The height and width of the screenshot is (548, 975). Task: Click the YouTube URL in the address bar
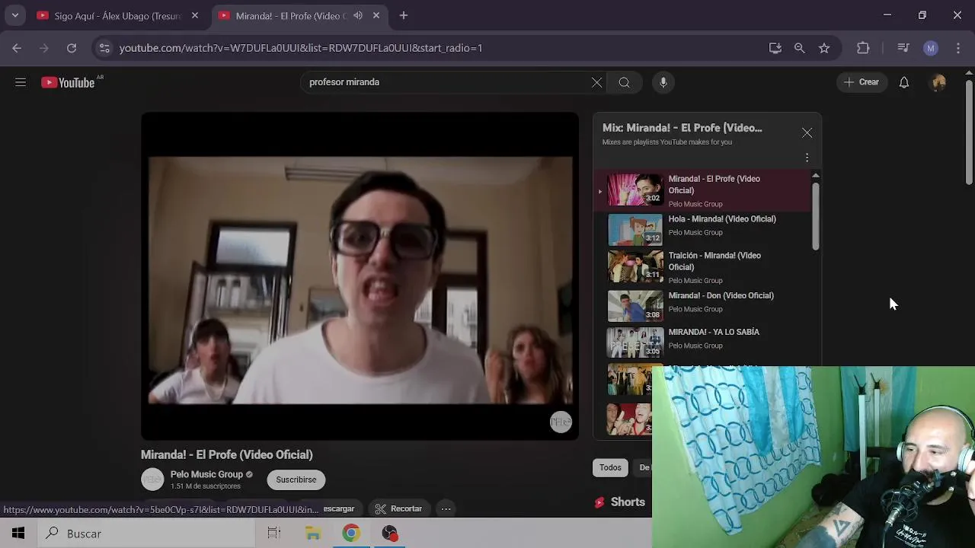(x=301, y=48)
